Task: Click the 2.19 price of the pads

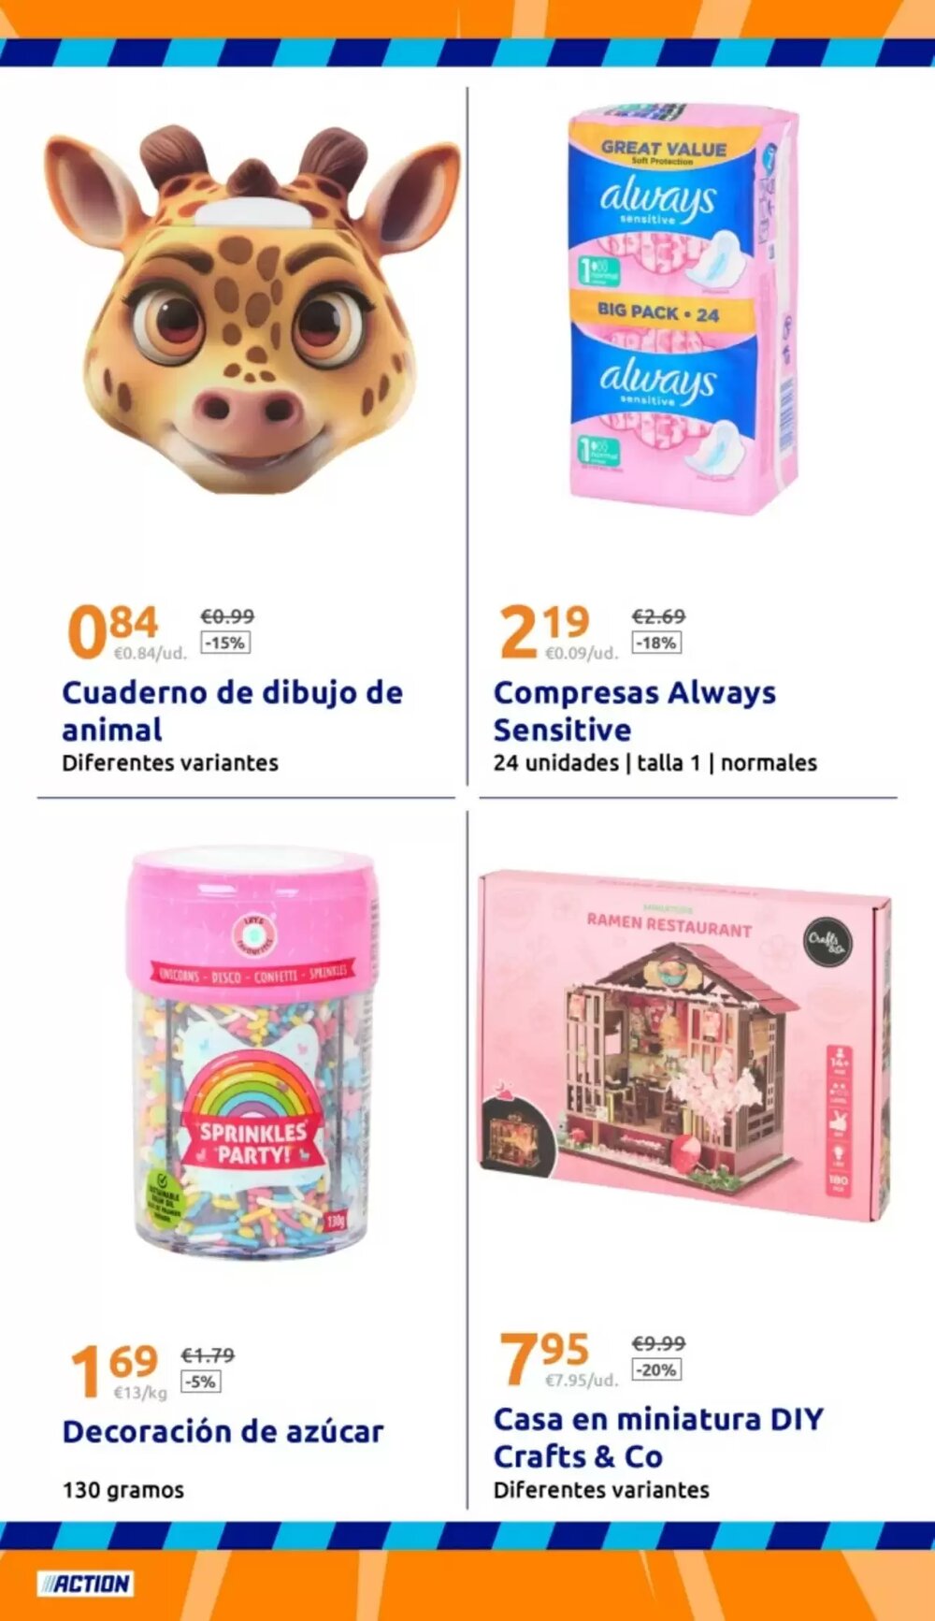Action: point(544,630)
